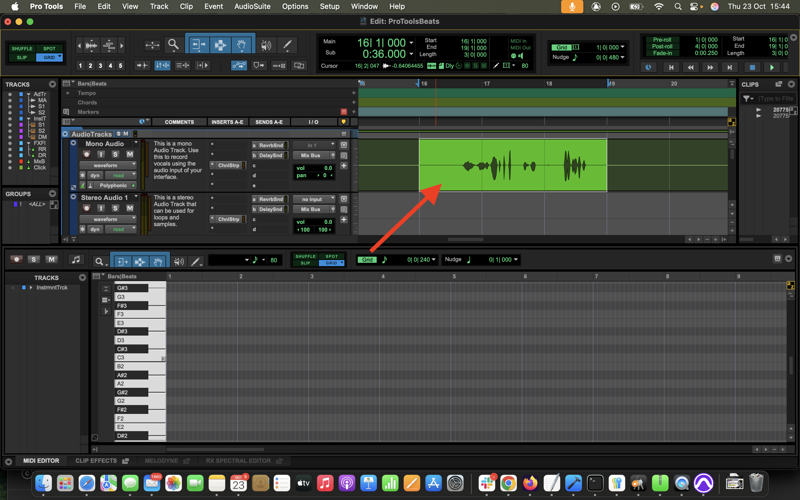Open notation view in MIDI editor
Image resolution: width=800 pixels, height=500 pixels.
[76, 260]
